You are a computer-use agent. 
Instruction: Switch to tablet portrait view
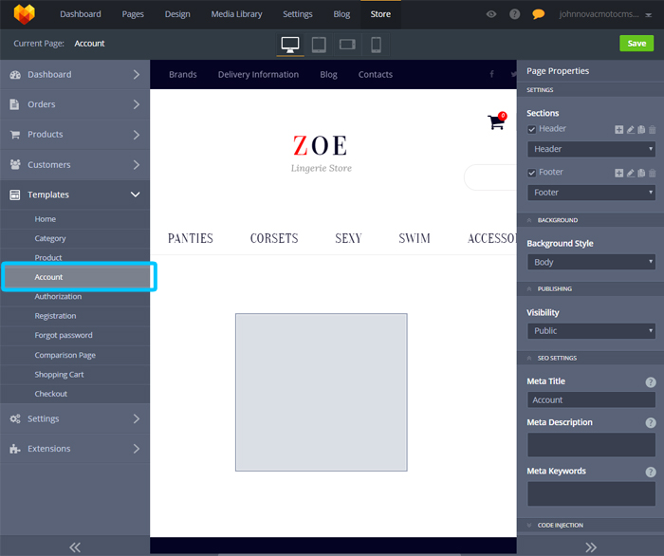(x=319, y=45)
